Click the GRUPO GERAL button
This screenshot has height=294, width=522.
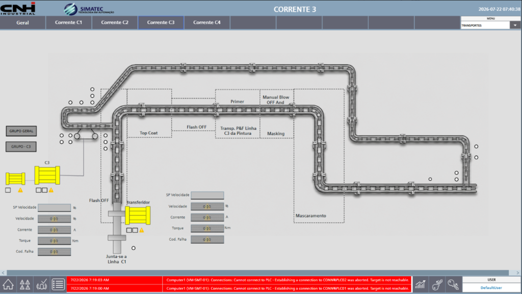(21, 131)
